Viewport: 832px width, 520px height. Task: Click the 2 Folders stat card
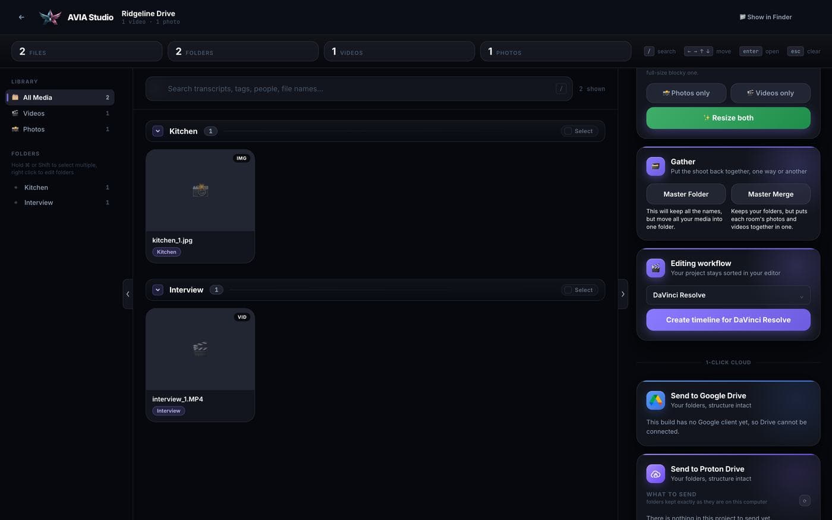point(243,51)
